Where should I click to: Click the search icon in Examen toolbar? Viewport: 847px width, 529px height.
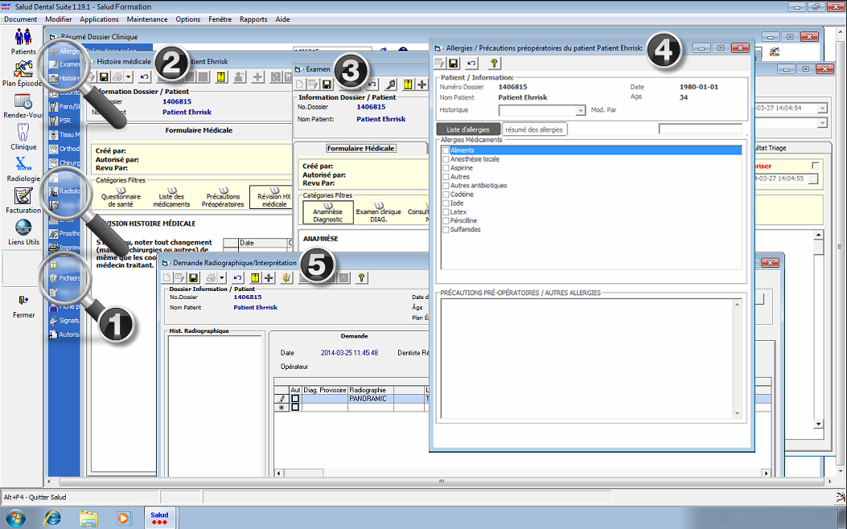[x=391, y=84]
